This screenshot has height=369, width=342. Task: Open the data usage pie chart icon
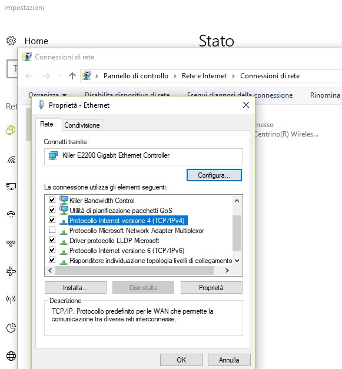tap(11, 328)
